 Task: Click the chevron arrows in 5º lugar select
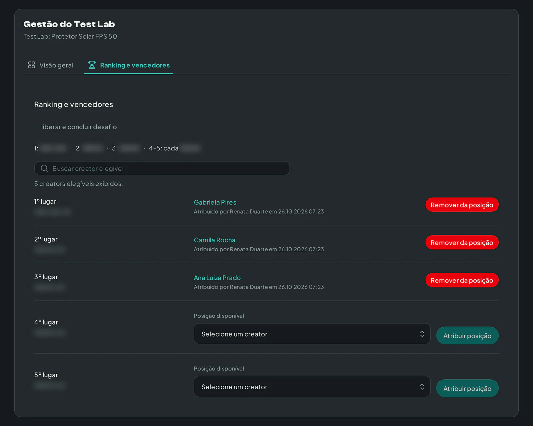(422, 387)
